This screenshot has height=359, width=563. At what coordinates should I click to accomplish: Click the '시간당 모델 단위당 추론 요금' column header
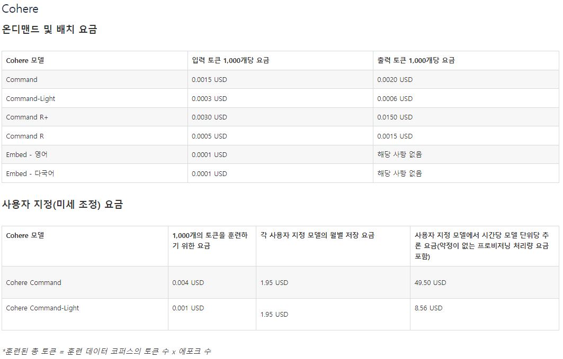point(481,246)
